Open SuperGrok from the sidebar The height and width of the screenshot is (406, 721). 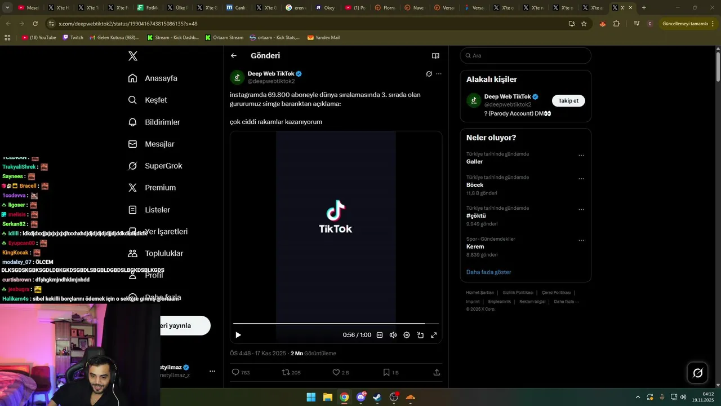[155, 166]
